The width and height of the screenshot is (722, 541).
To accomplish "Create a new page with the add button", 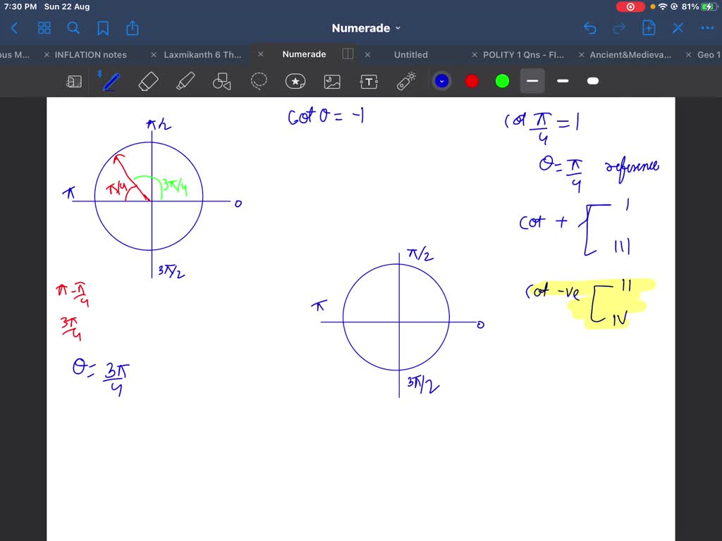I will click(x=648, y=28).
